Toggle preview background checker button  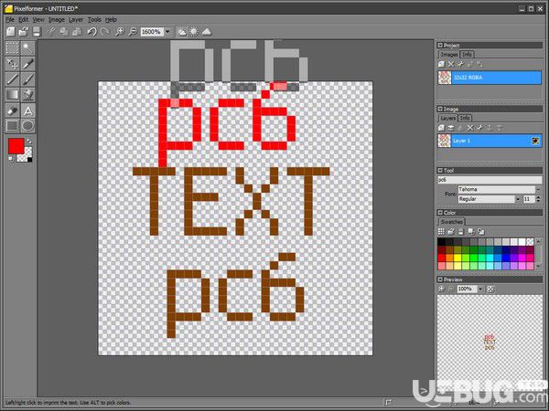(490, 289)
